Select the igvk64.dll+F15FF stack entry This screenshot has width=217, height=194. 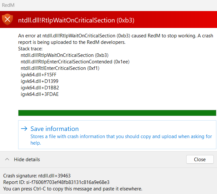click(39, 75)
